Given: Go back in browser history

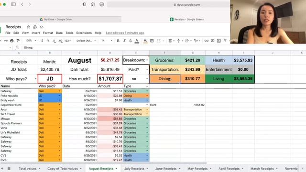Looking at the screenshot, I should 22,4.
